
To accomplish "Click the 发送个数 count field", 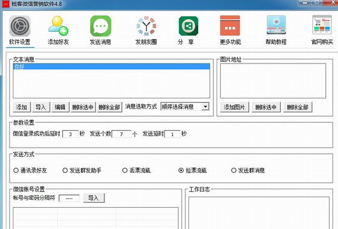I will pyautogui.click(x=121, y=134).
